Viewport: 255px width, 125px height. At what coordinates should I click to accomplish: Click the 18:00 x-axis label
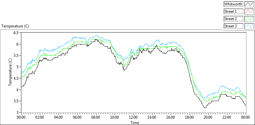(190, 117)
